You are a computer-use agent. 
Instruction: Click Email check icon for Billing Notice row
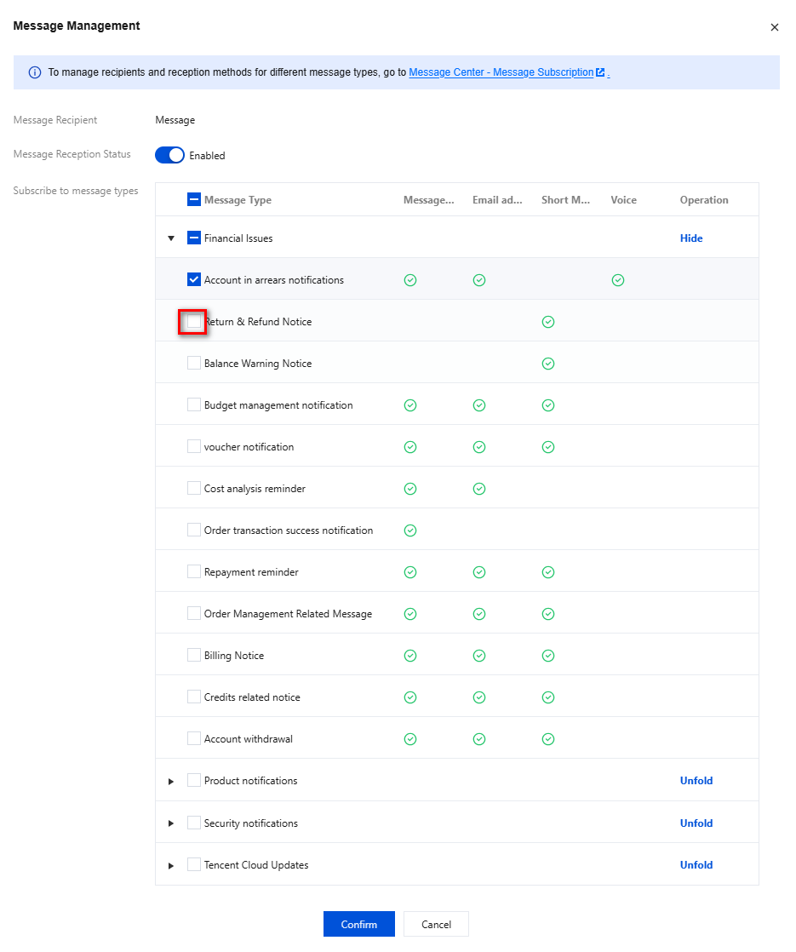click(479, 656)
